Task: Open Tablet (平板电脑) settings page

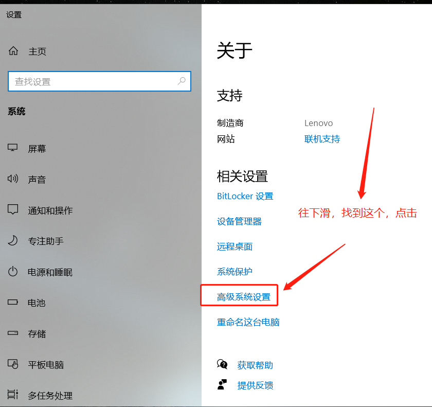Action: click(x=45, y=365)
